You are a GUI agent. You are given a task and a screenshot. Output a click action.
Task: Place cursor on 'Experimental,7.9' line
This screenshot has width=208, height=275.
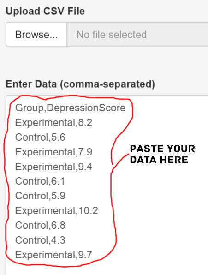(x=53, y=152)
